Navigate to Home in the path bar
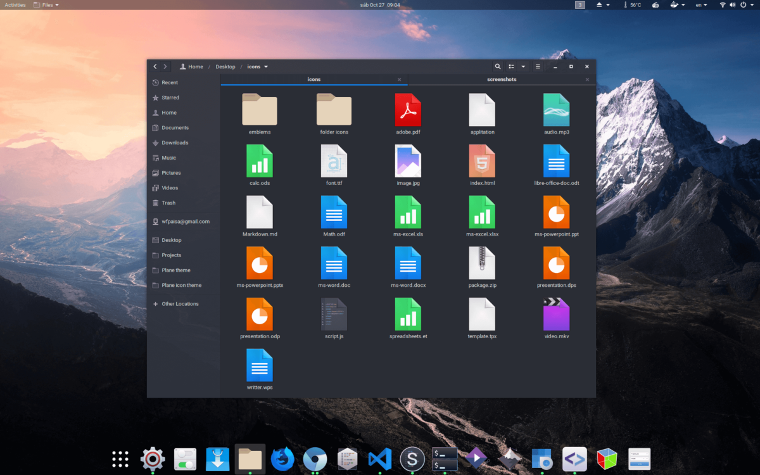 click(192, 66)
